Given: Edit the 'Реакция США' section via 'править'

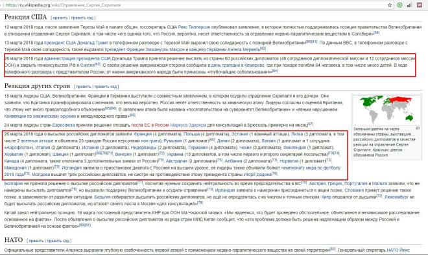Looking at the screenshot, I should tap(60, 18).
